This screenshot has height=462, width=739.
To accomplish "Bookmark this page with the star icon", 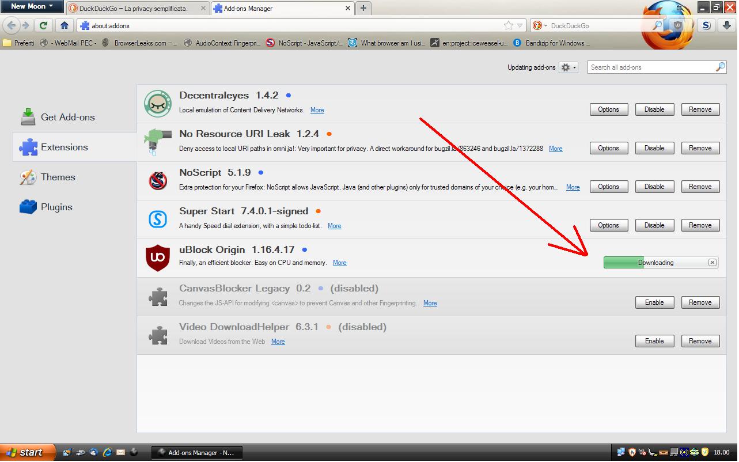I will [x=508, y=25].
